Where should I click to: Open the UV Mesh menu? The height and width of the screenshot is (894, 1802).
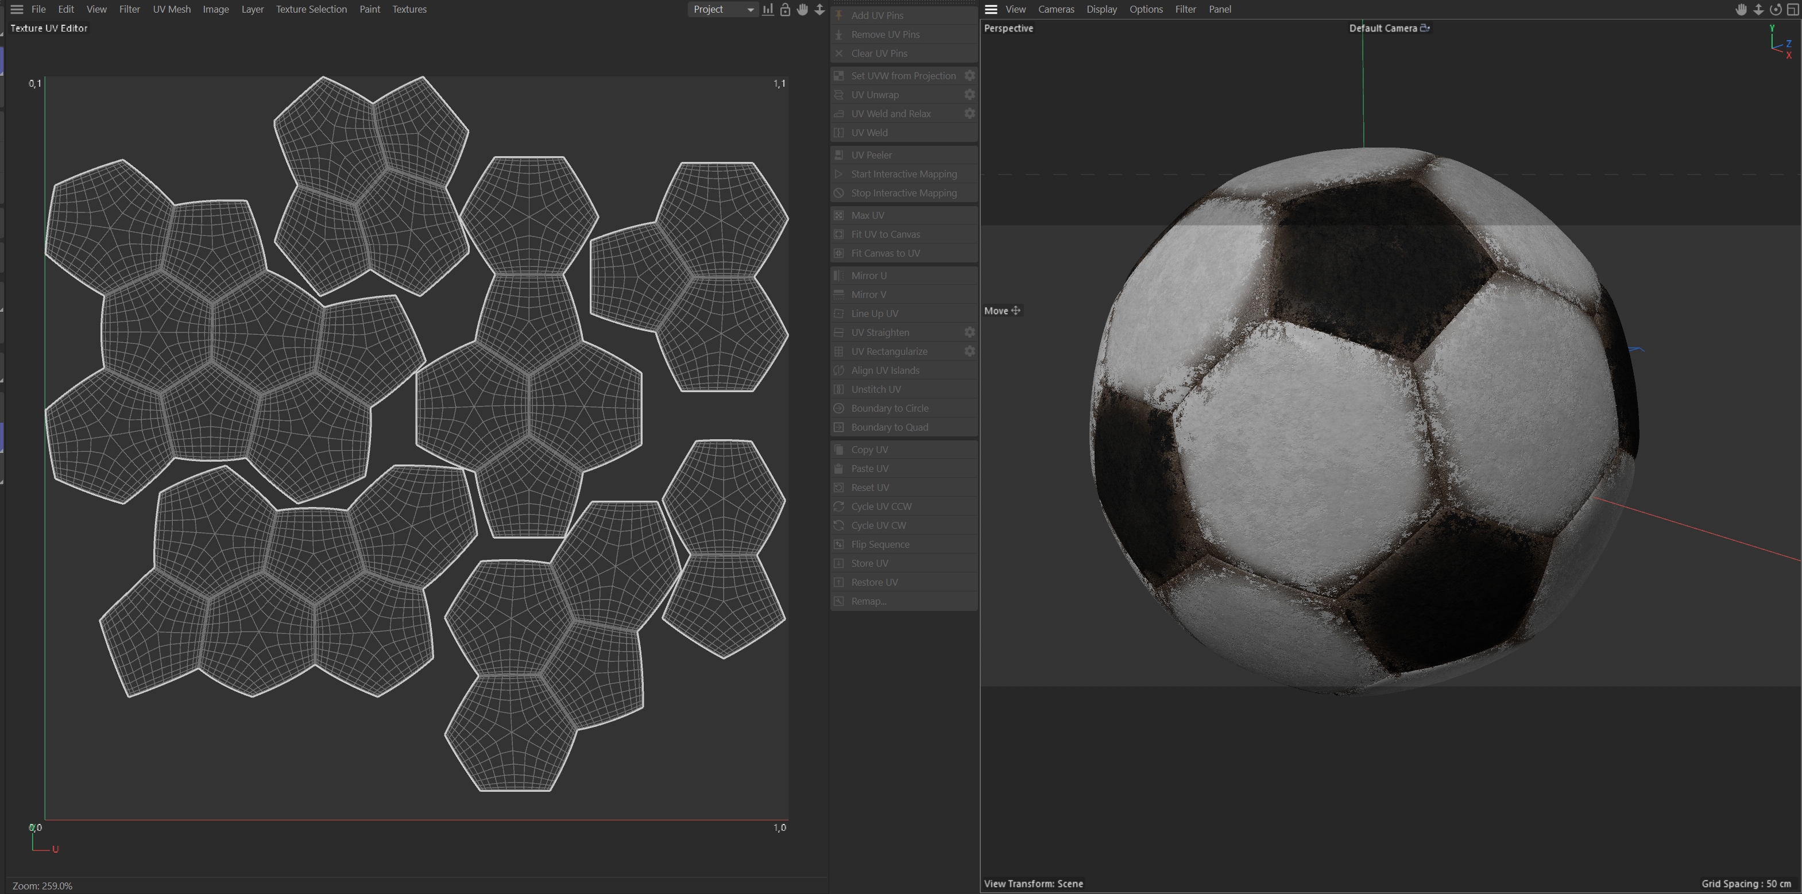[x=171, y=9]
